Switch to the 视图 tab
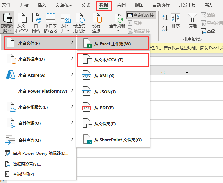 [139, 5]
